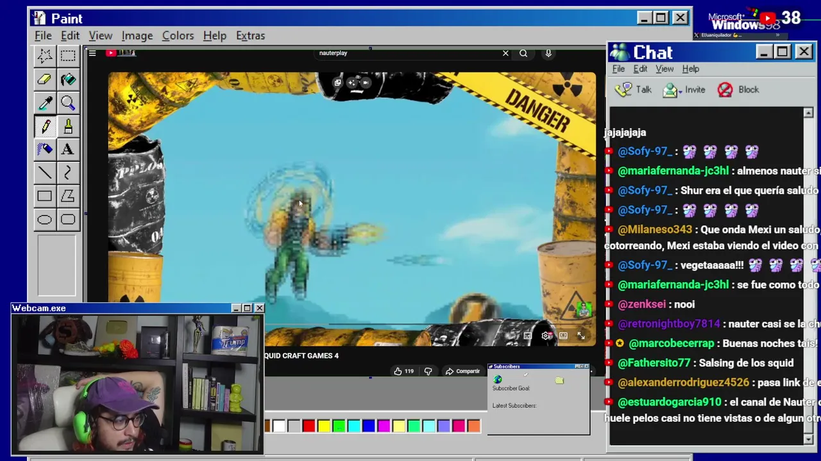821x461 pixels.
Task: Dislike the video with thumbs down
Action: pos(428,371)
